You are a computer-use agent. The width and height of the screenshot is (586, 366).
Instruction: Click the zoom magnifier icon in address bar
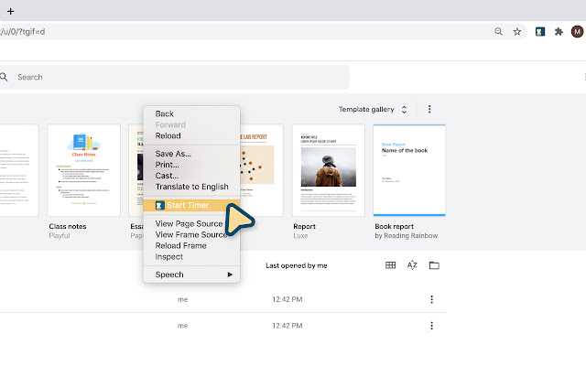tap(498, 31)
